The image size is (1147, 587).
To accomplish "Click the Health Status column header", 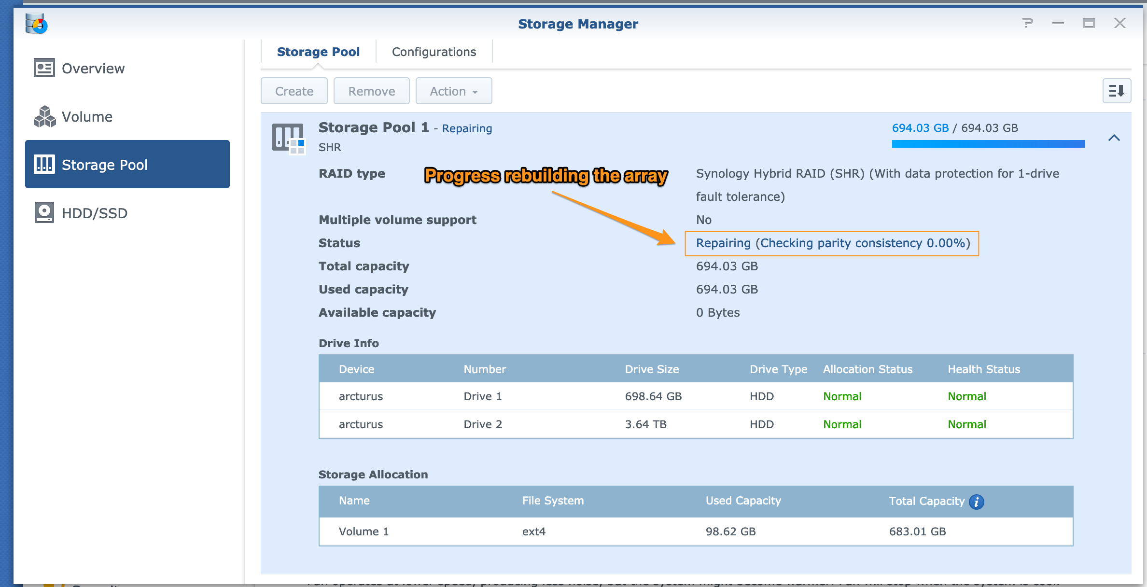I will click(984, 369).
